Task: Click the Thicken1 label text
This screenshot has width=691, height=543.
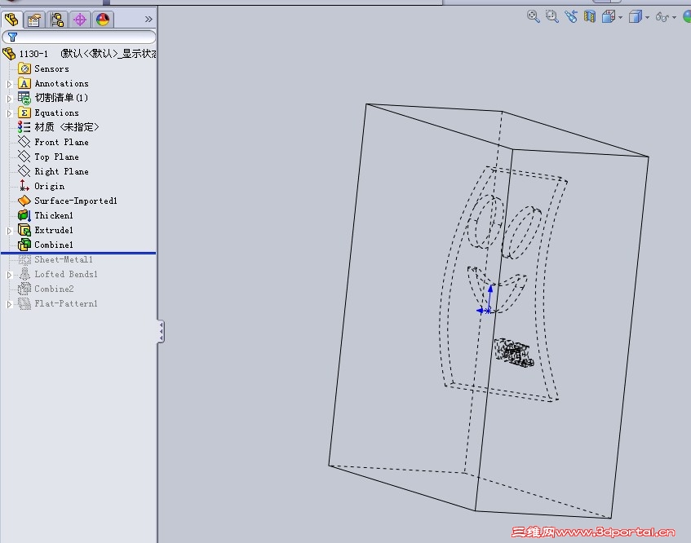Action: pyautogui.click(x=54, y=215)
